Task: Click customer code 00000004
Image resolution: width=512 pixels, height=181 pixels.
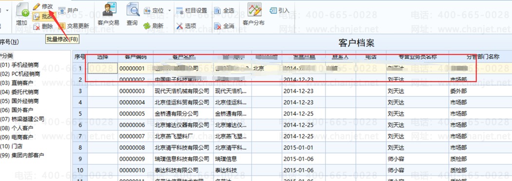Action: pos(132,102)
